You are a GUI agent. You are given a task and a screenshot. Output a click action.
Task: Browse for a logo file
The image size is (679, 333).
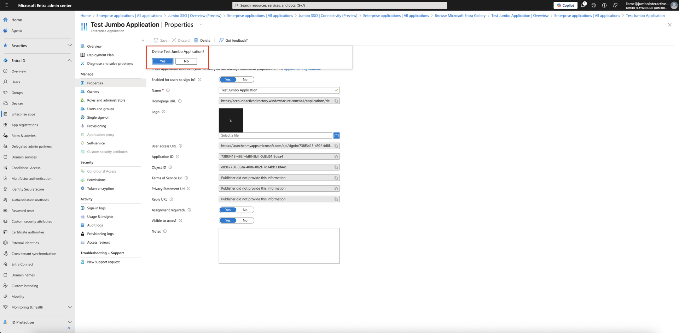[337, 136]
